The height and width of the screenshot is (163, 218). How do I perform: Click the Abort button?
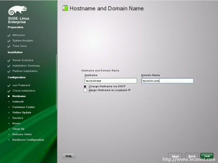(x=175, y=156)
